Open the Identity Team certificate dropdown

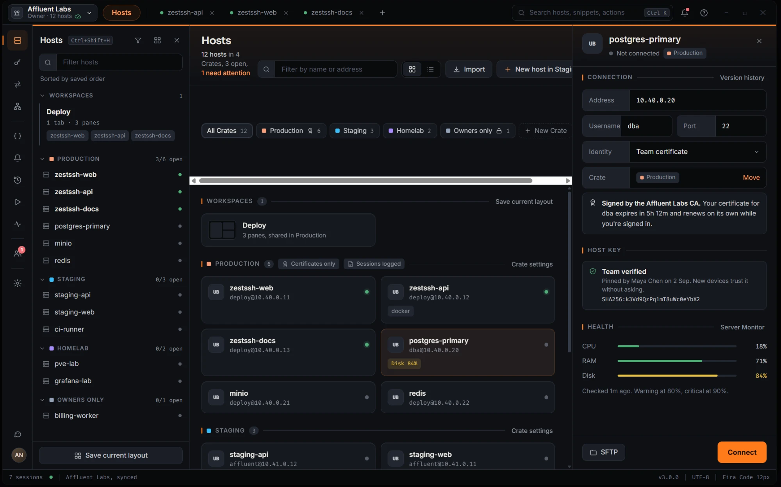pyautogui.click(x=698, y=152)
